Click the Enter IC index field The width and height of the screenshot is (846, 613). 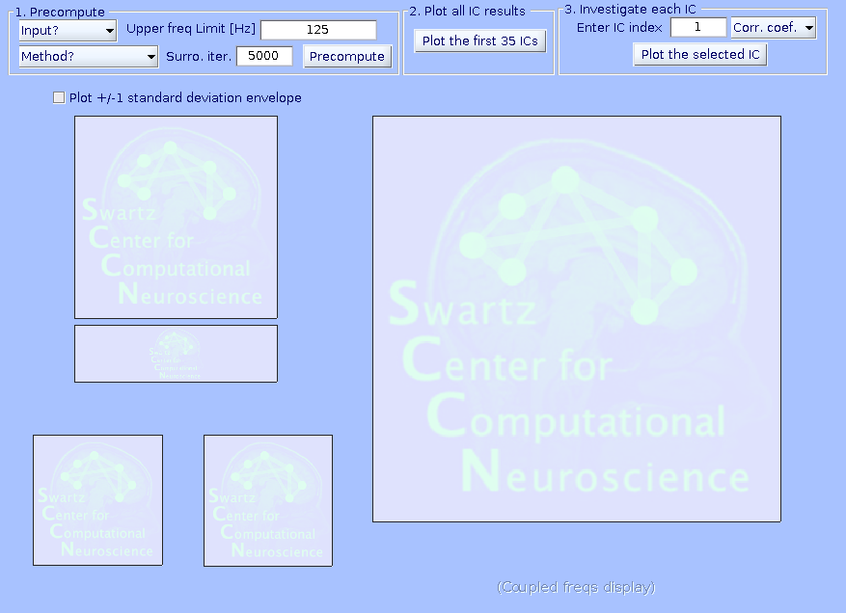[x=698, y=27]
